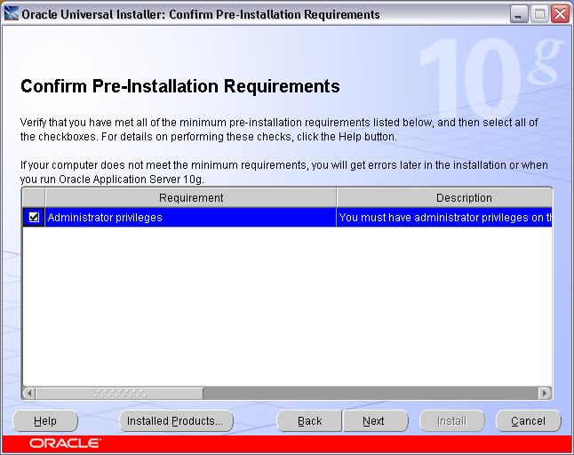The height and width of the screenshot is (455, 574).
Task: Proceed with the Next button
Action: 374,421
